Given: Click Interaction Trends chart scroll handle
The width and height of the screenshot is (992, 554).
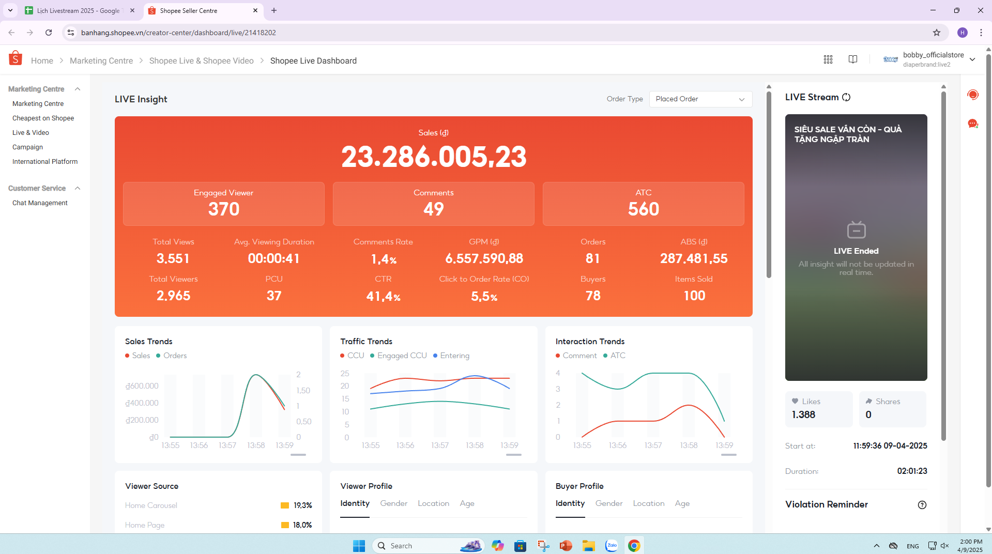Looking at the screenshot, I should pos(728,455).
